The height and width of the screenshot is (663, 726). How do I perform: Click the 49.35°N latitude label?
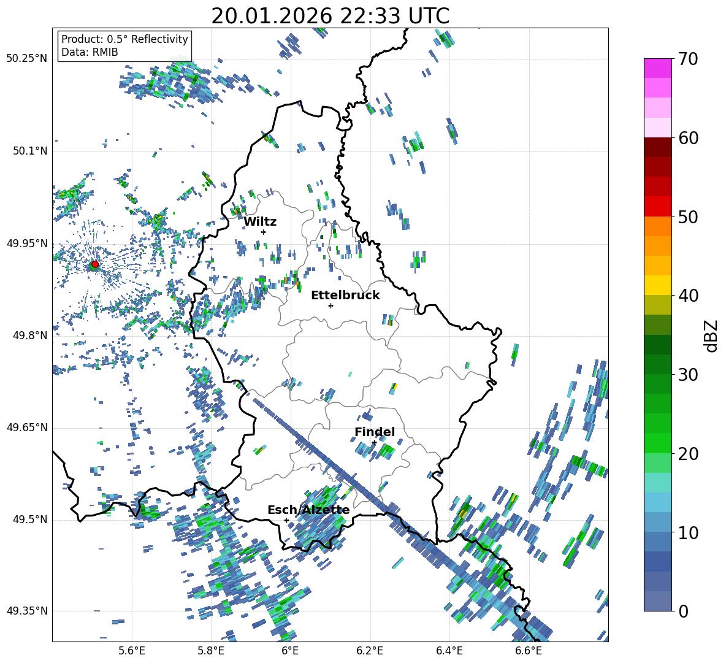point(26,611)
